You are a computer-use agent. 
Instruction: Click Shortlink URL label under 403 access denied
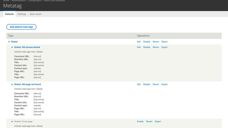pos(21,59)
